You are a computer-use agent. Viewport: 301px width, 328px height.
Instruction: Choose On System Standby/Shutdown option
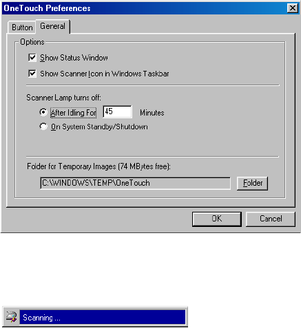[x=43, y=127]
